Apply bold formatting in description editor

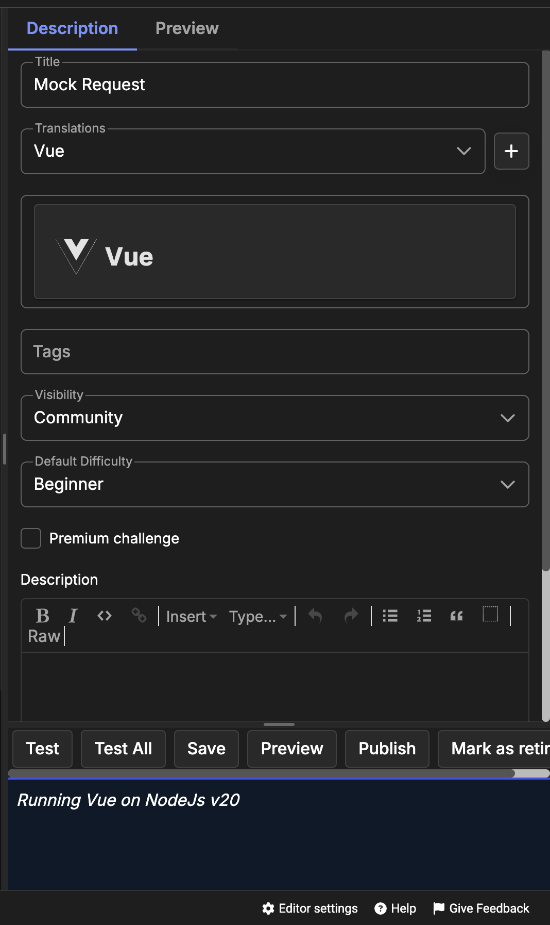43,616
